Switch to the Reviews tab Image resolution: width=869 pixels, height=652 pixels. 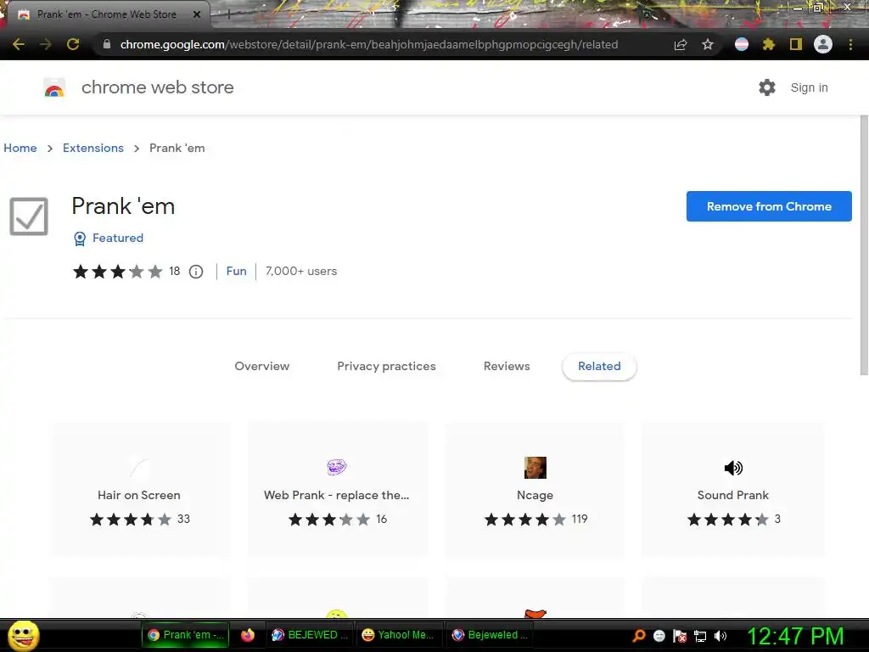pos(507,366)
